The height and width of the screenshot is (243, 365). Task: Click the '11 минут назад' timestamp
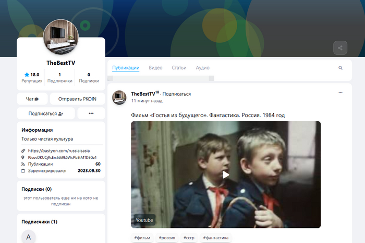click(147, 101)
